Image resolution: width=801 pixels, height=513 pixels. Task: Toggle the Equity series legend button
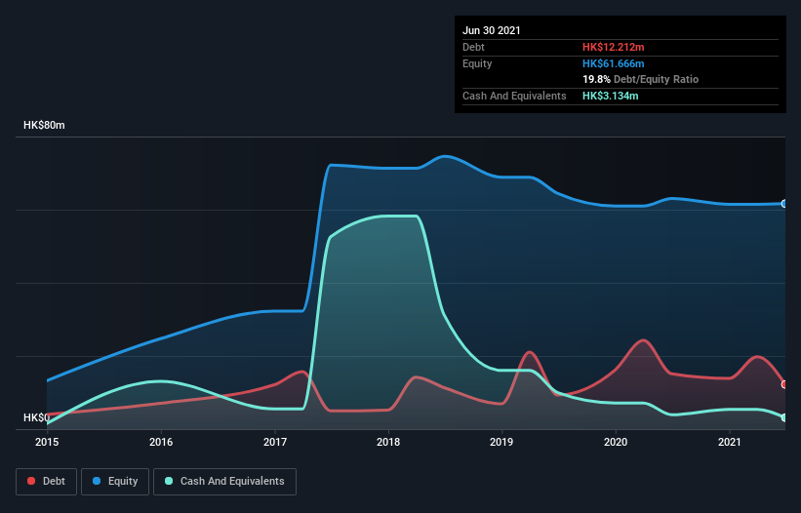pyautogui.click(x=115, y=482)
